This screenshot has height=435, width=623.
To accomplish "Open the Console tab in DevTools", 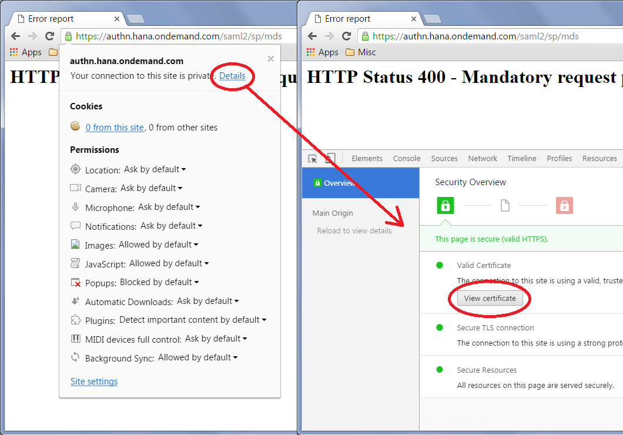I will point(407,159).
